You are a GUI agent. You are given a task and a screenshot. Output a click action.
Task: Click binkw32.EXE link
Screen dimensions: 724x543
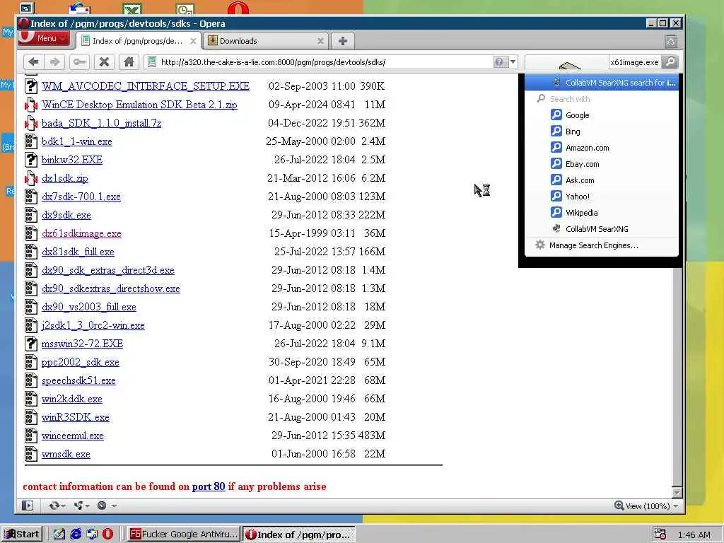(x=72, y=160)
